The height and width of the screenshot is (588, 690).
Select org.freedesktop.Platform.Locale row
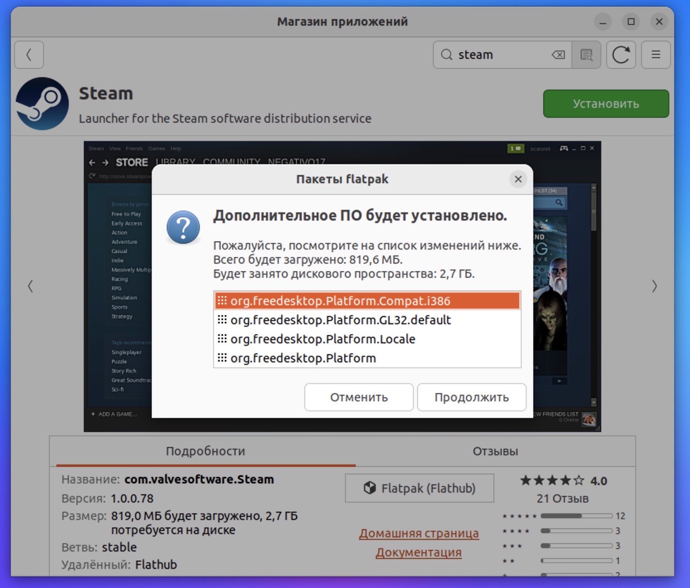pos(367,339)
